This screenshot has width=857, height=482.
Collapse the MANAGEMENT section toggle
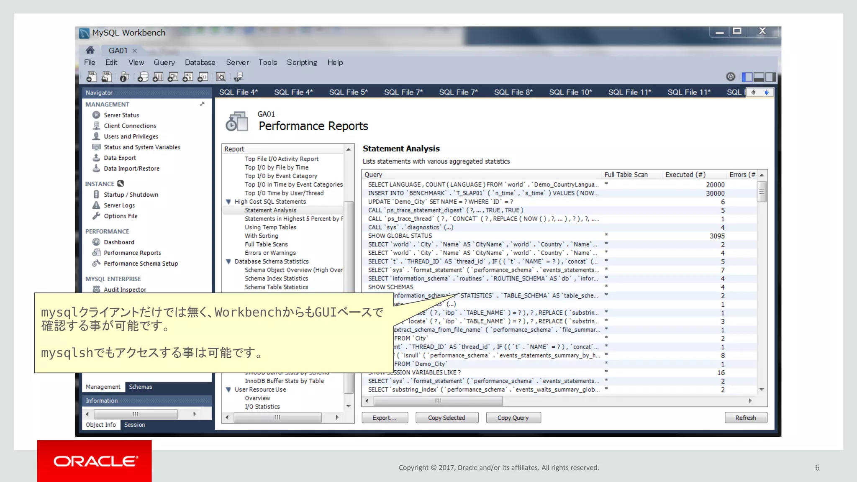pos(202,104)
